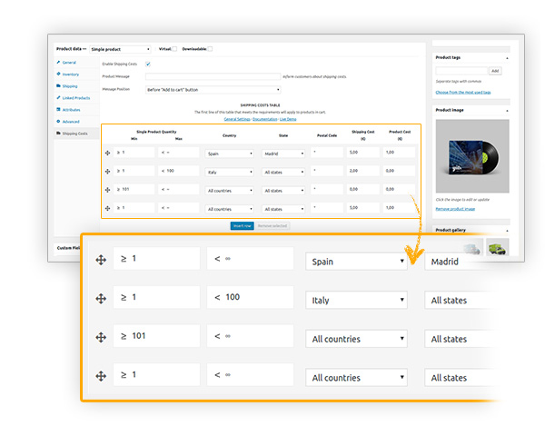Open the Simple product type dropdown
Screen dimensions: 545x436
tap(120, 49)
